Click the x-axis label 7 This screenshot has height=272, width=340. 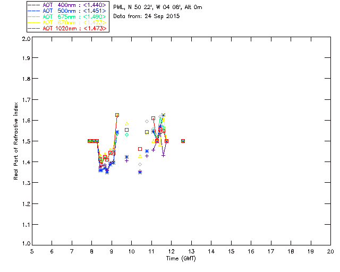pos(72,251)
